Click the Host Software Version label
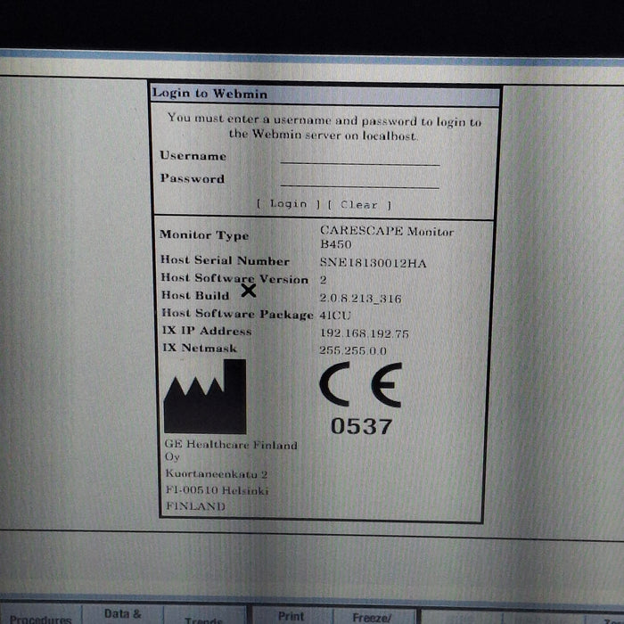The image size is (624, 624). pos(234,278)
